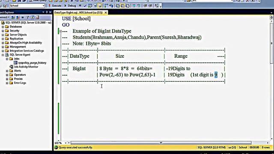Collapse the comment outline in editor
The image size is (274, 154).
pyautogui.click(x=60, y=31)
